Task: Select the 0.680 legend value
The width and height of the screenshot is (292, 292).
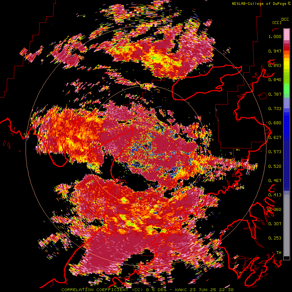Action: tap(275, 123)
